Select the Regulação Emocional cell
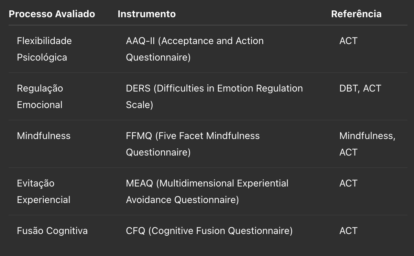 40,96
